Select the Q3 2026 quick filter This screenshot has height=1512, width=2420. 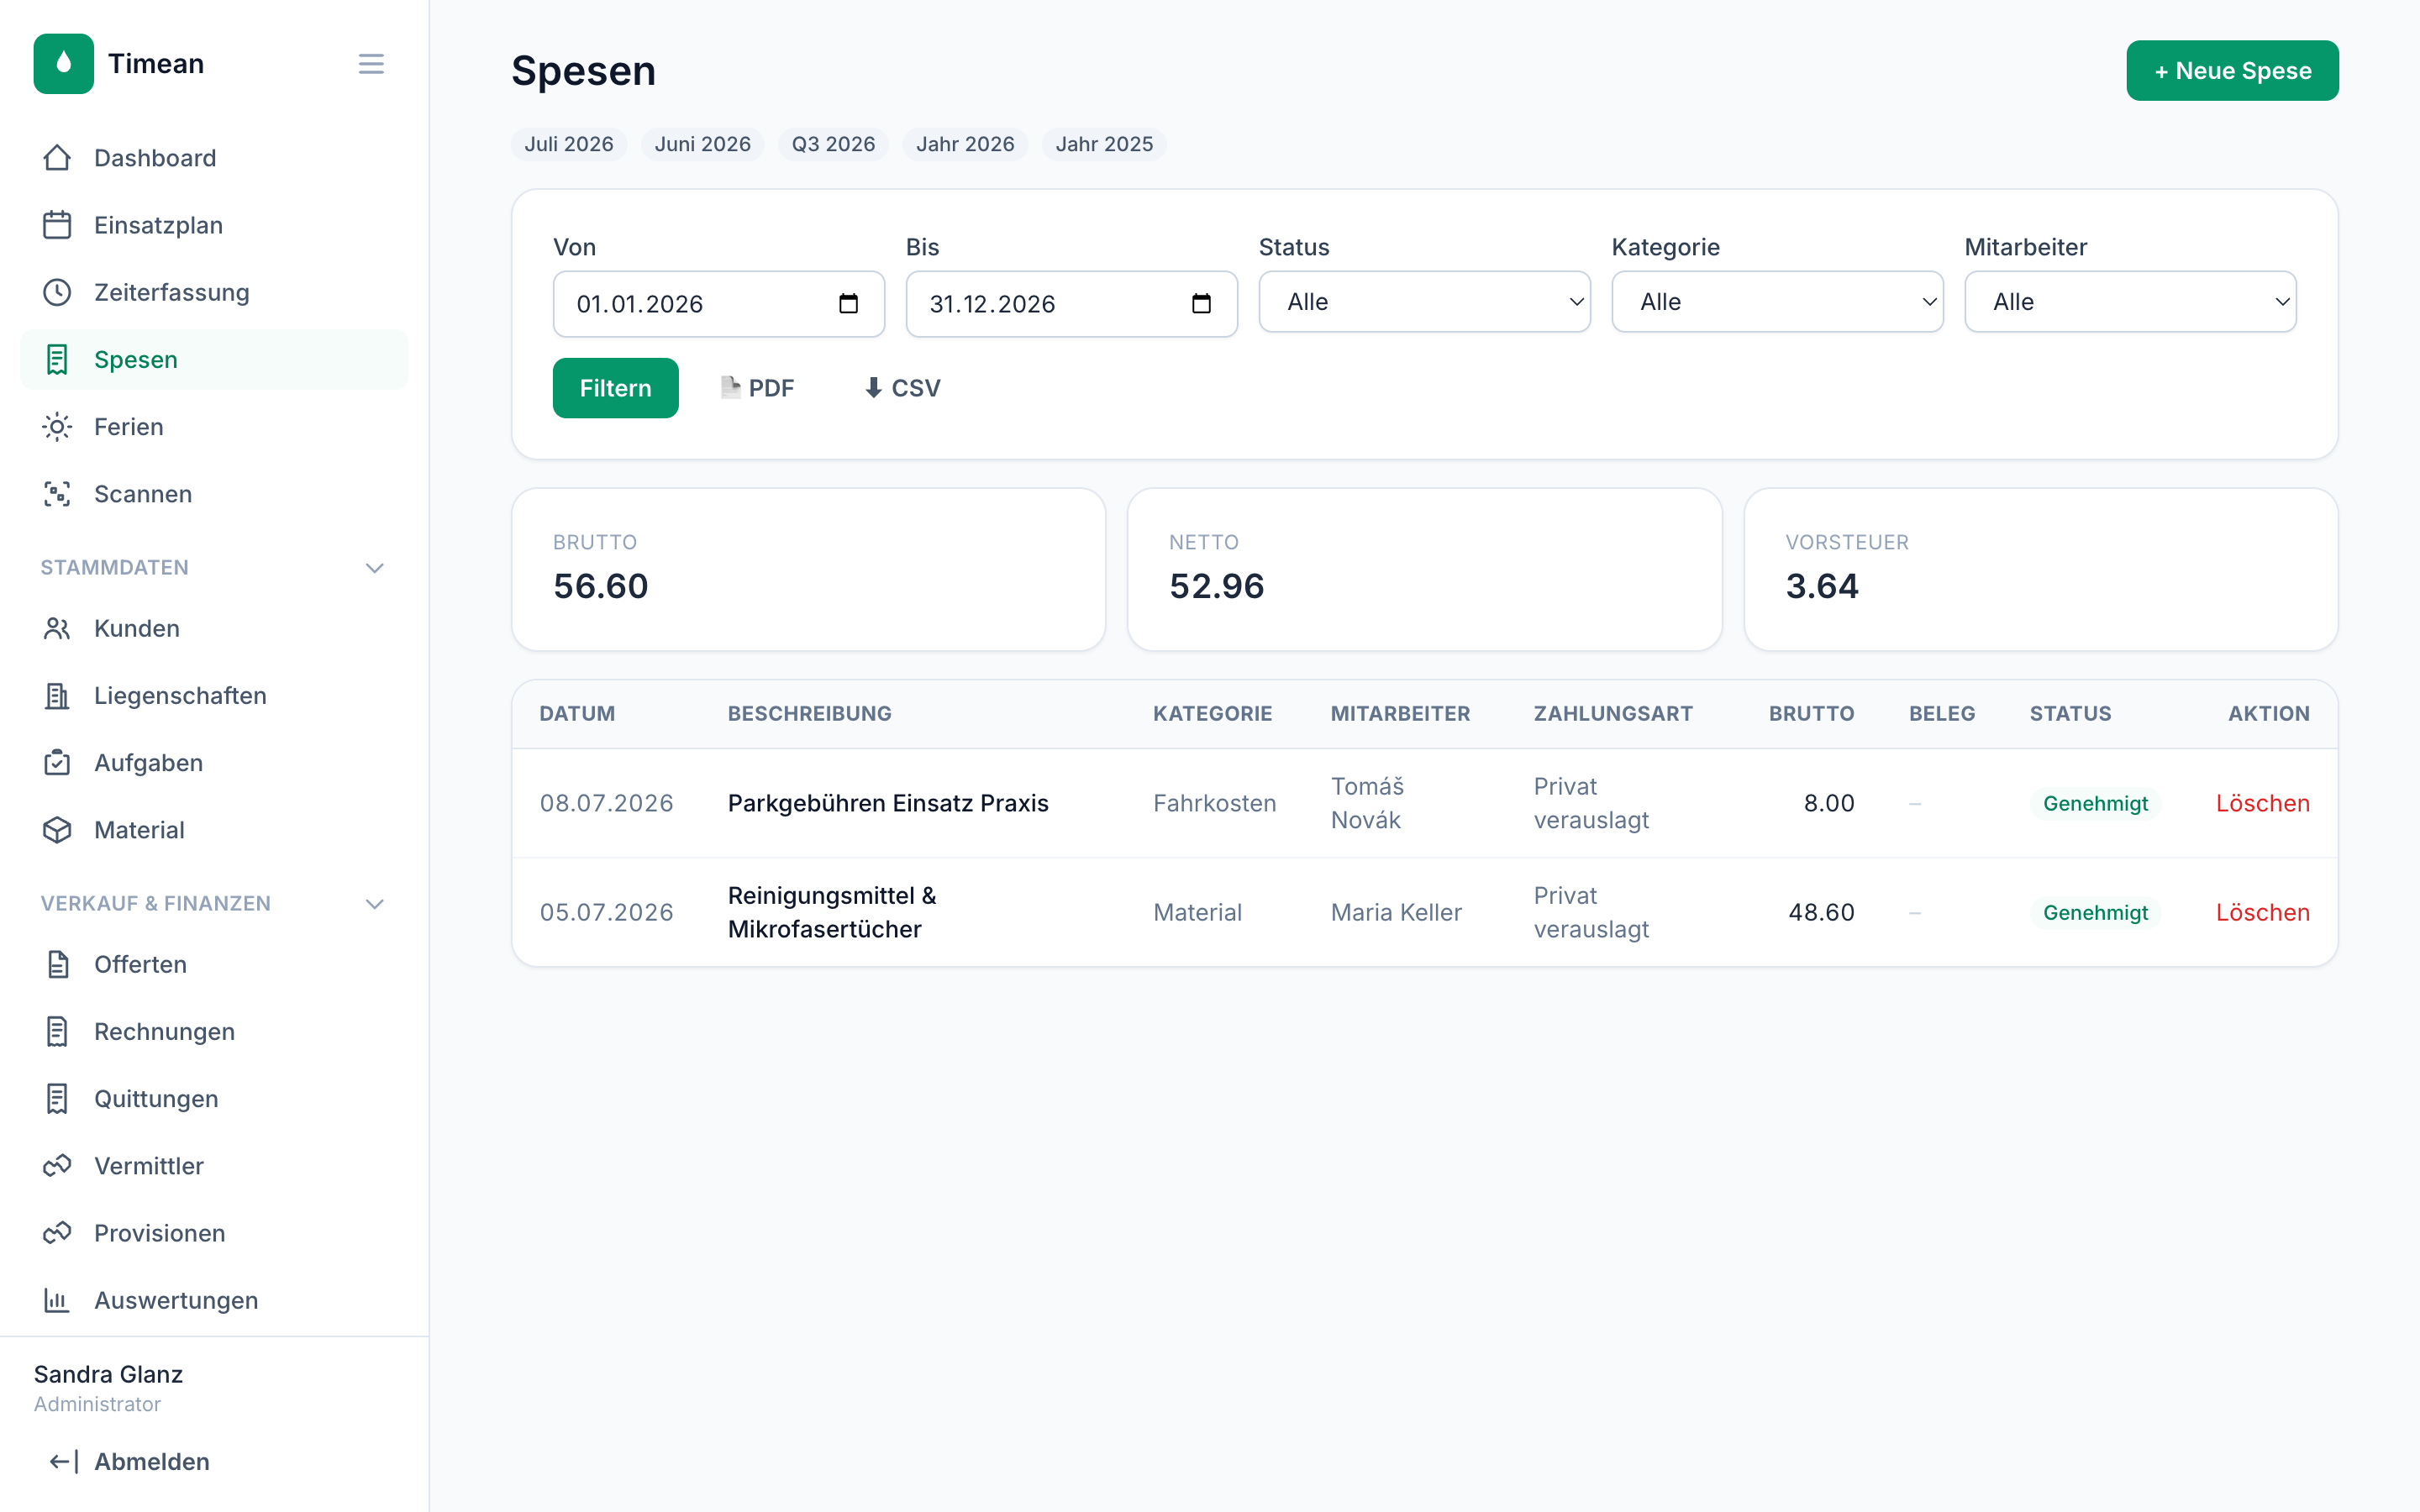click(x=833, y=144)
